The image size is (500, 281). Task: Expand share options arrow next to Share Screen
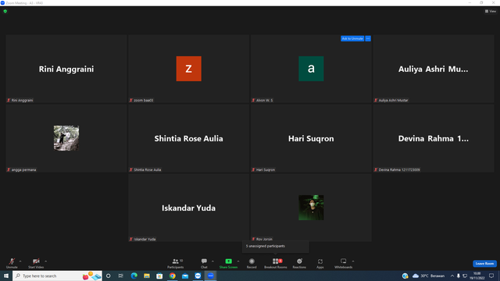(x=238, y=261)
